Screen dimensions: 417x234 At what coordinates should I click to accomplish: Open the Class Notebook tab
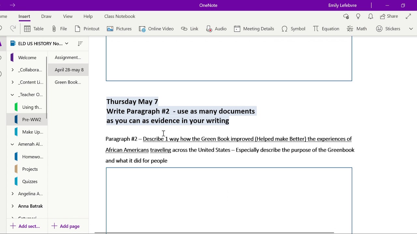120,16
